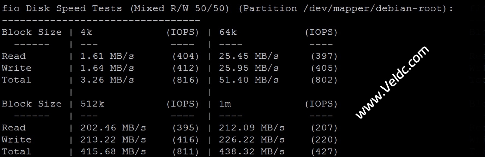Click the 3.26 MB/s total value
Viewport: 485px width, 157px height.
click(x=107, y=80)
